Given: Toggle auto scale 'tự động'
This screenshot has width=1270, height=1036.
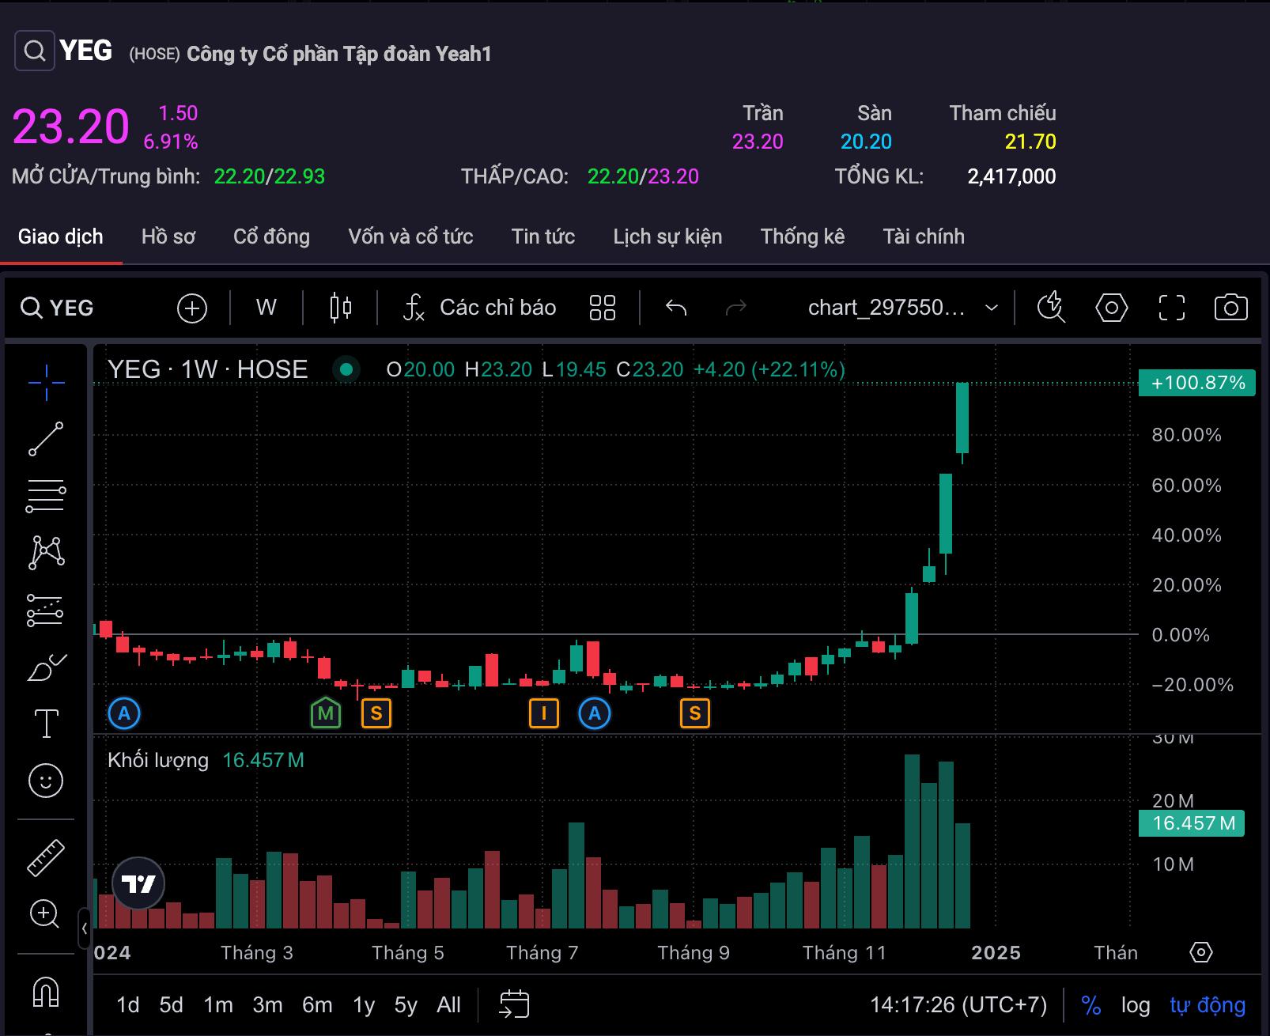Looking at the screenshot, I should tap(1207, 1005).
